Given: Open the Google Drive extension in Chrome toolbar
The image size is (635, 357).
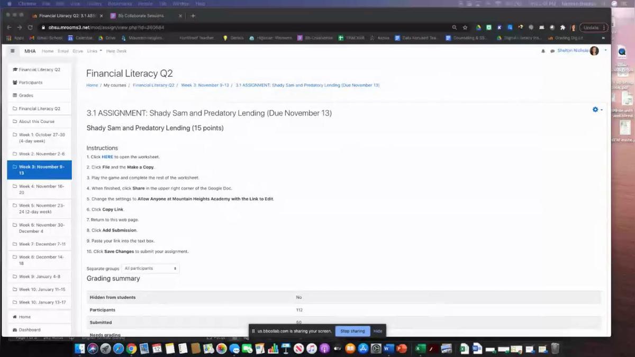Looking at the screenshot, I should [x=478, y=27].
